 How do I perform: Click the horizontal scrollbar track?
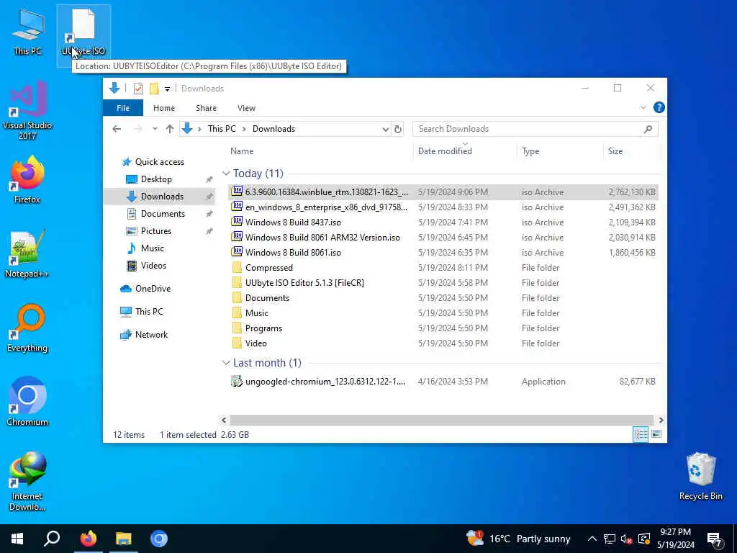441,420
